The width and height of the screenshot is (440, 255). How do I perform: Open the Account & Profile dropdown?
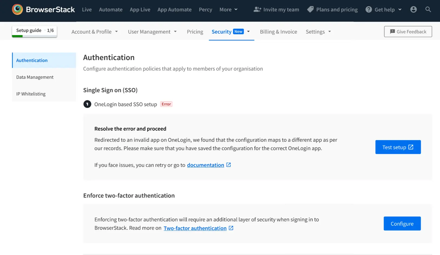point(95,32)
